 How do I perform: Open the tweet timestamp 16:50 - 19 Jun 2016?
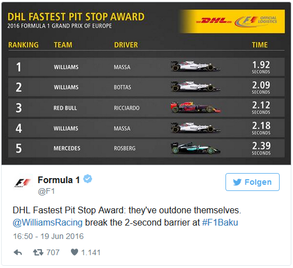(x=48, y=236)
